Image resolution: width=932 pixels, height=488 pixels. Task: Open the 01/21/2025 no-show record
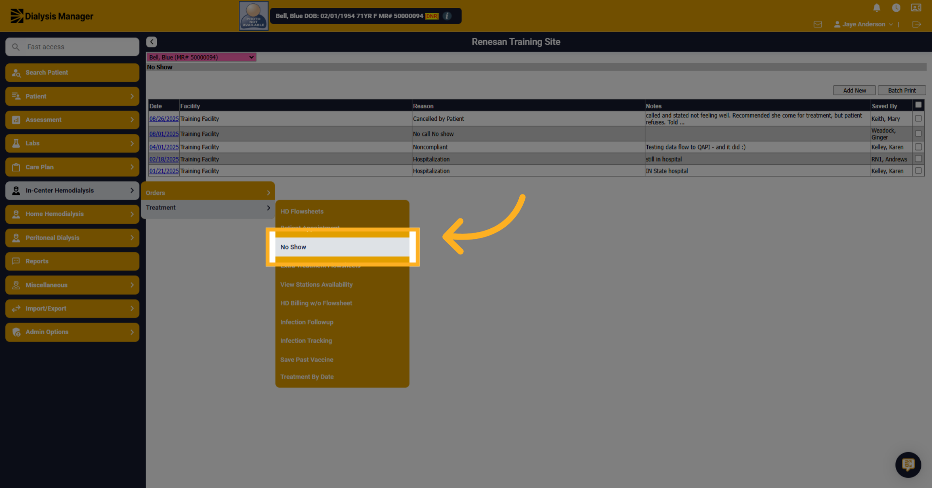click(164, 171)
